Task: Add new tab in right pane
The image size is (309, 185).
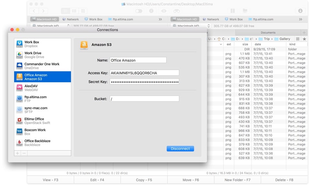Action: [304, 32]
